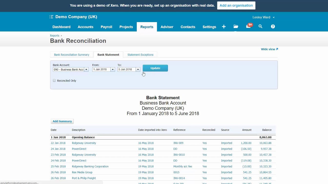Click the Bank Account field
The image size is (328, 184).
[x=69, y=70]
